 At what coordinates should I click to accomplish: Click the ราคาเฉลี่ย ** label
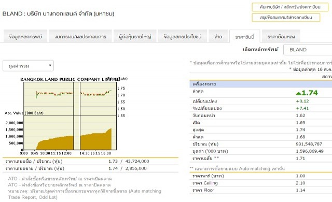205,158
